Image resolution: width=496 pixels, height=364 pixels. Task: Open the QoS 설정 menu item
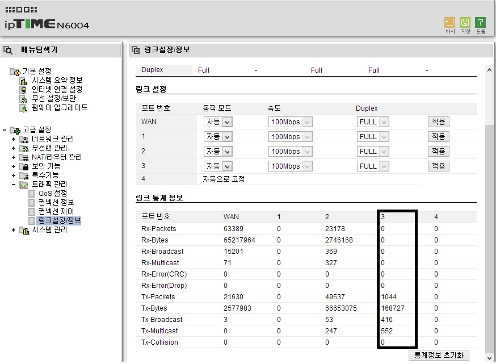pos(53,194)
